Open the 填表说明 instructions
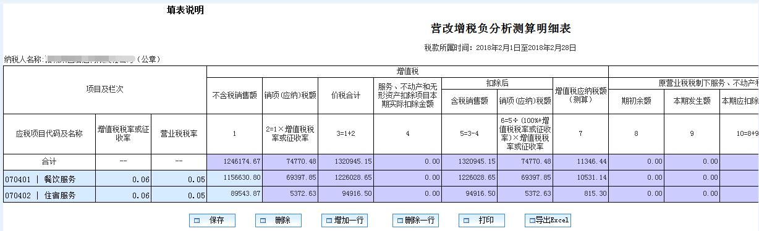 pos(185,10)
